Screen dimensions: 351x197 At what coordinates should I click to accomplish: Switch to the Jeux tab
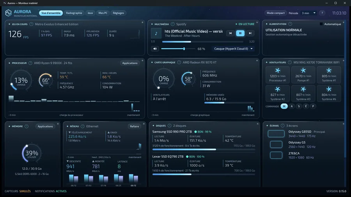(90, 13)
